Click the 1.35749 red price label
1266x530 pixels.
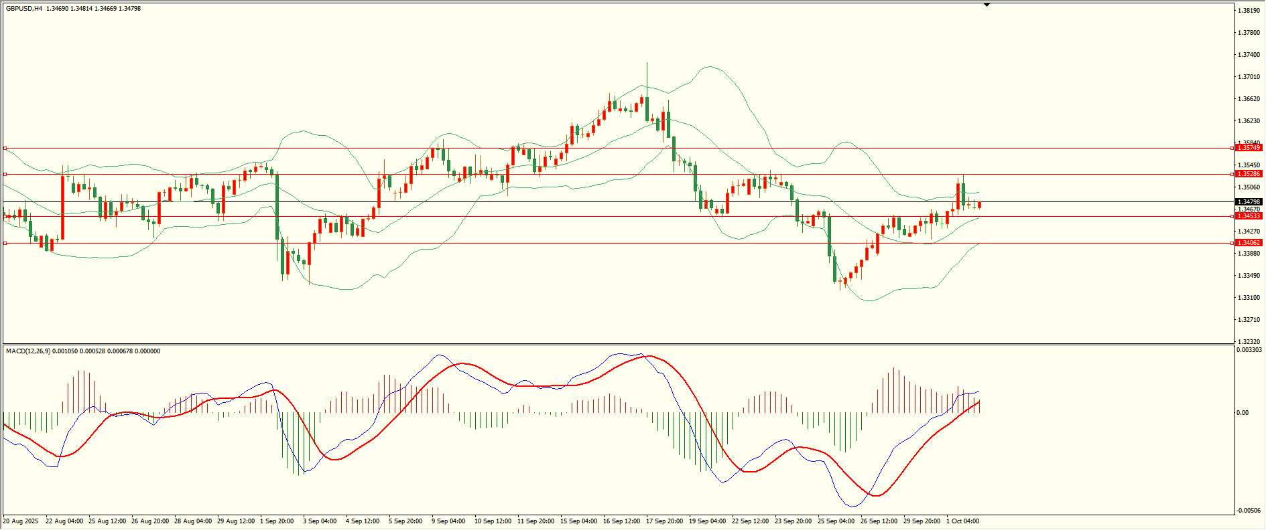(1249, 148)
